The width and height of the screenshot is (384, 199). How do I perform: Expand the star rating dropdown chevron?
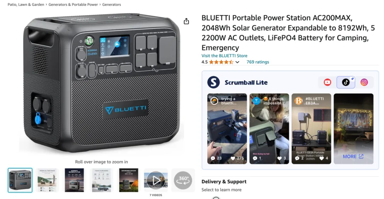(237, 62)
